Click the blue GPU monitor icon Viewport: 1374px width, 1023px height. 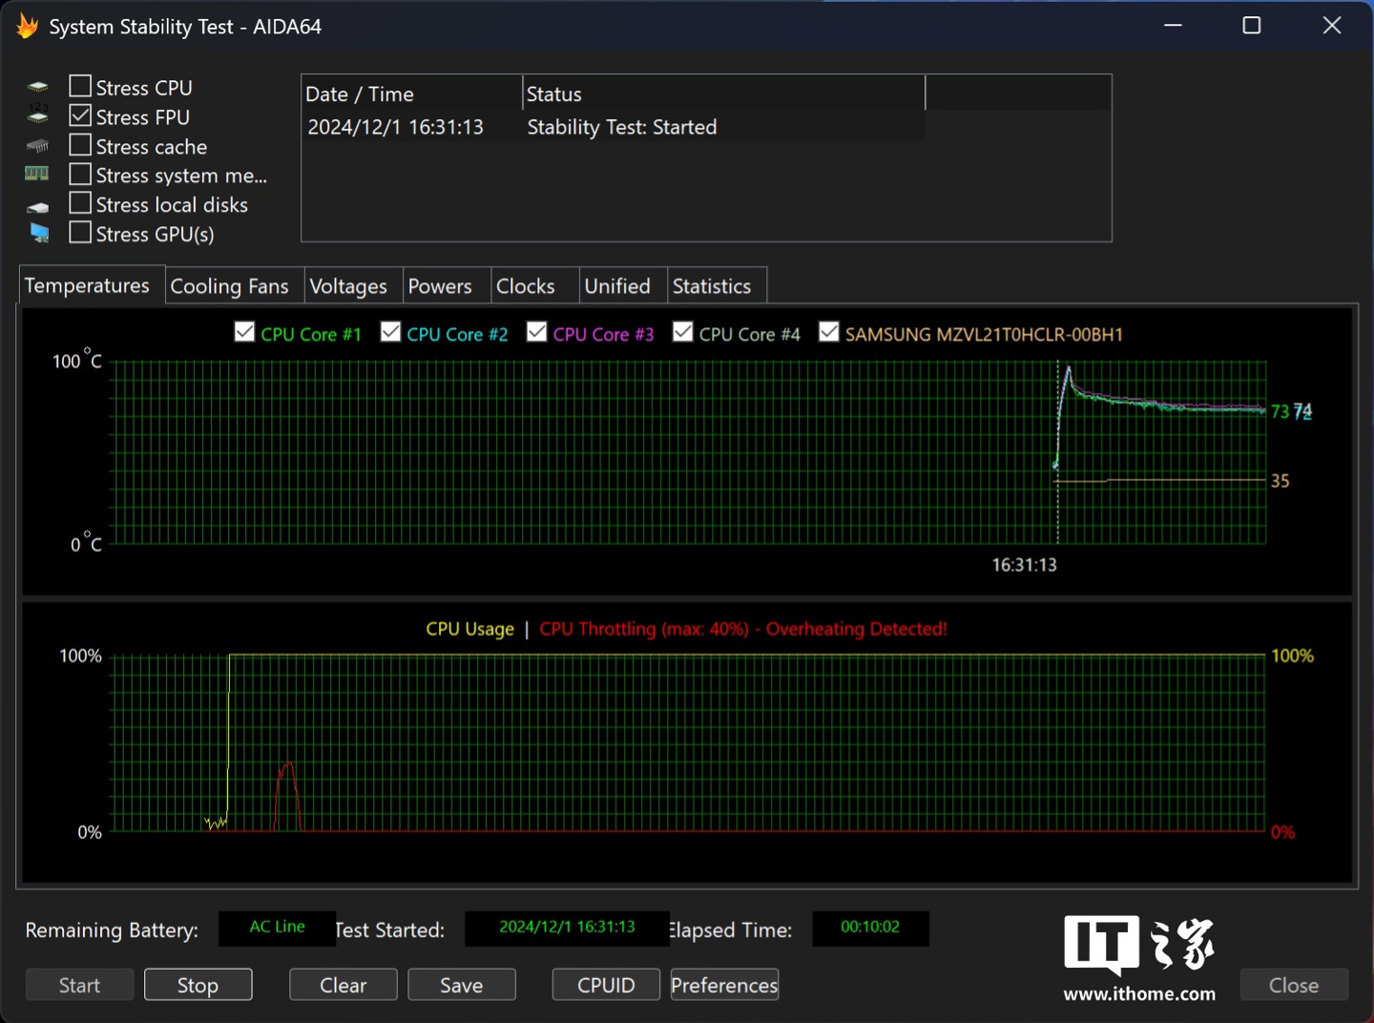point(39,233)
